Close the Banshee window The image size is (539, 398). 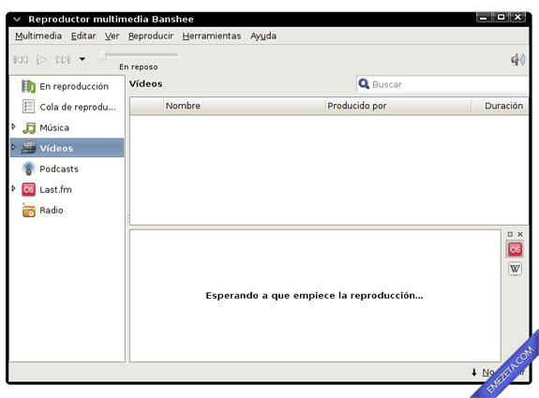point(517,17)
